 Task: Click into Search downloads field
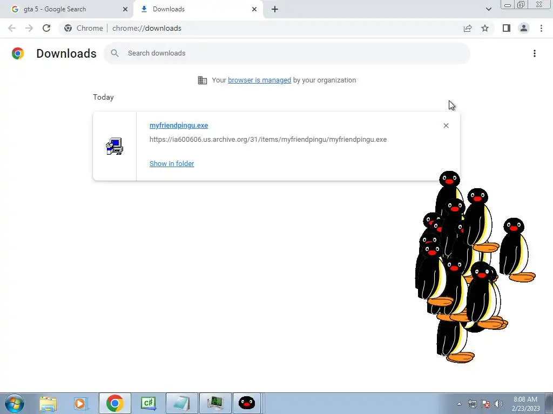click(x=287, y=53)
